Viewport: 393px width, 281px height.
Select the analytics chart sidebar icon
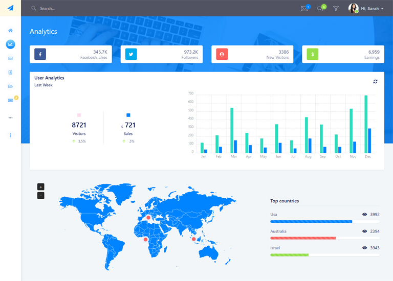10,44
